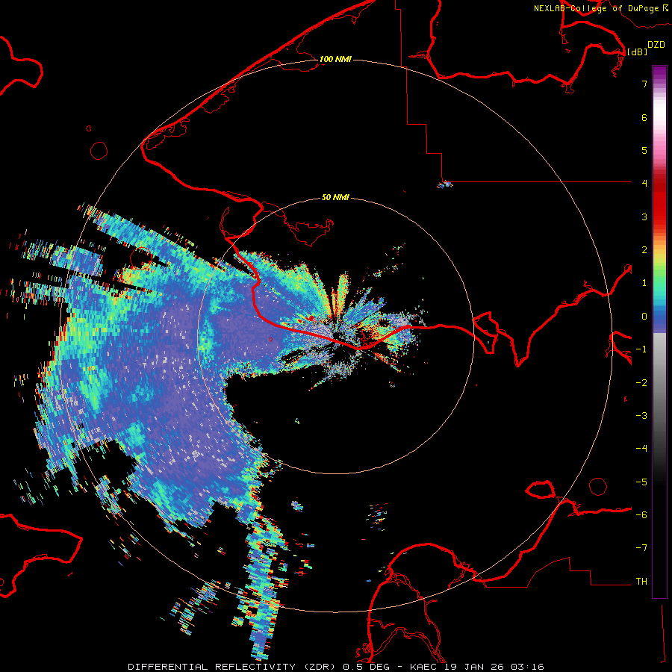Click the TH threshold label on scale
Image resolution: width=672 pixels, height=672 pixels.
(x=641, y=582)
